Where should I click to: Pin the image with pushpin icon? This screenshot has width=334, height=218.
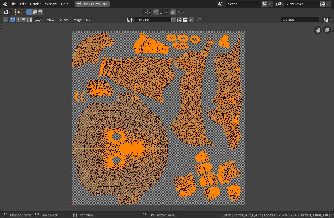pyautogui.click(x=199, y=20)
